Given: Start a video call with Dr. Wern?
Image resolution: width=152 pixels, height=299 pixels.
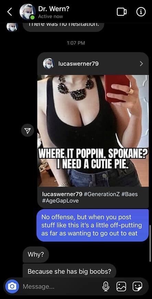Looking at the screenshot, I should [x=121, y=12].
